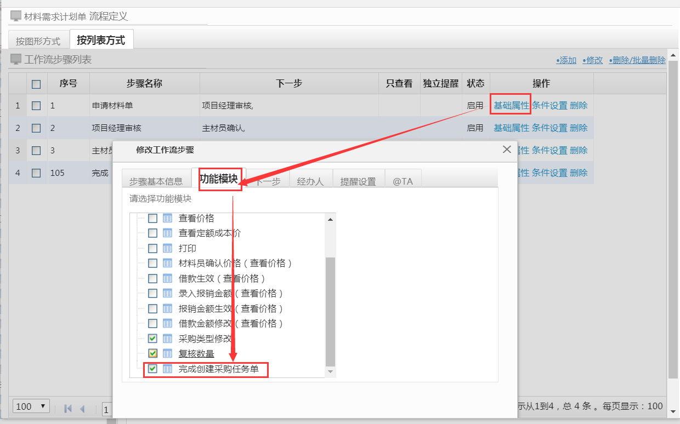Click the module list scroll-down arrow
Image resolution: width=680 pixels, height=424 pixels.
point(330,372)
